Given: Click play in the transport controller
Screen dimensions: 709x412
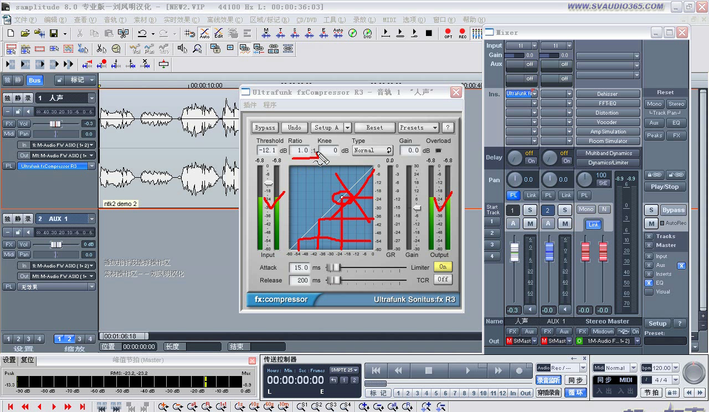Looking at the screenshot, I should 468,370.
